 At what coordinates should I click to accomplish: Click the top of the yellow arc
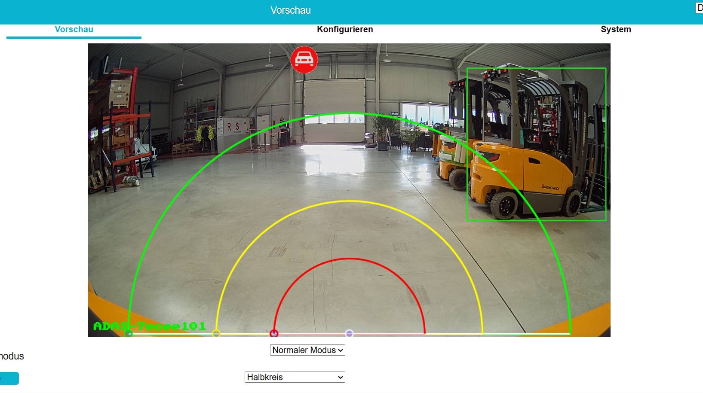pos(349,201)
